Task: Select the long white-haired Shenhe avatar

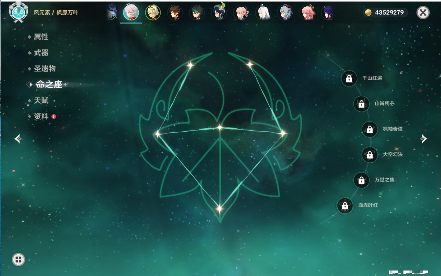Action: (263, 13)
